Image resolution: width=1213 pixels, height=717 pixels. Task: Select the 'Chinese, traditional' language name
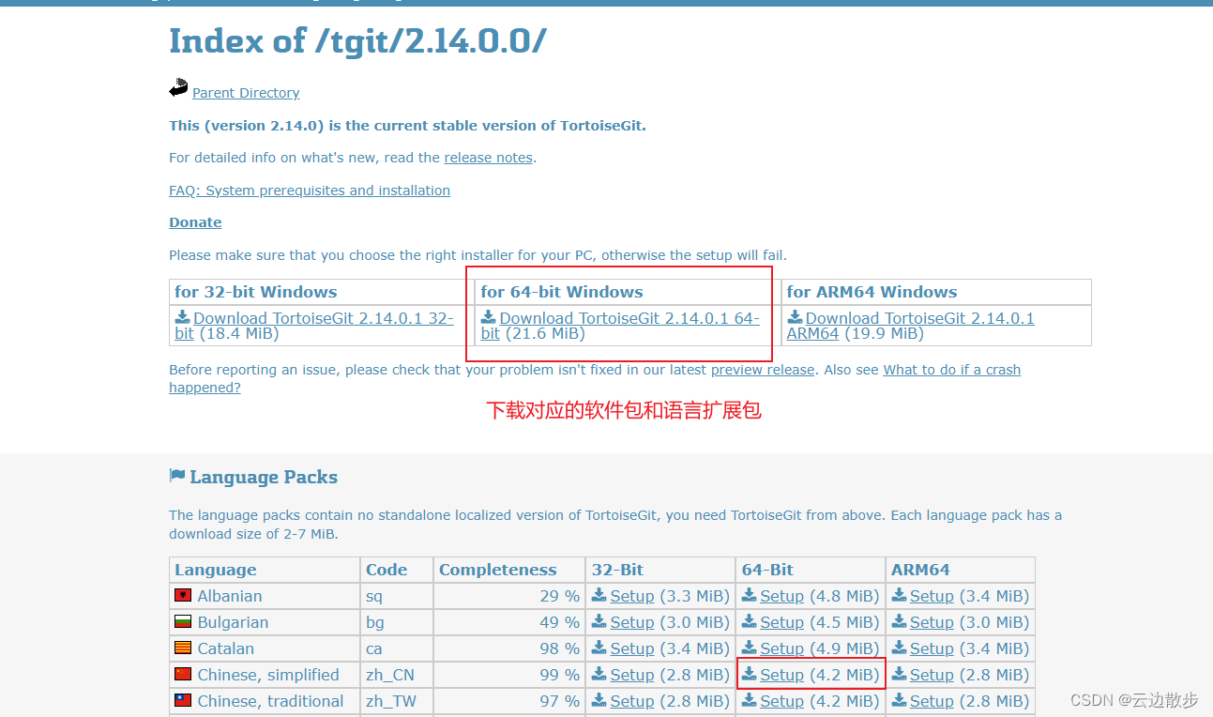(x=271, y=701)
